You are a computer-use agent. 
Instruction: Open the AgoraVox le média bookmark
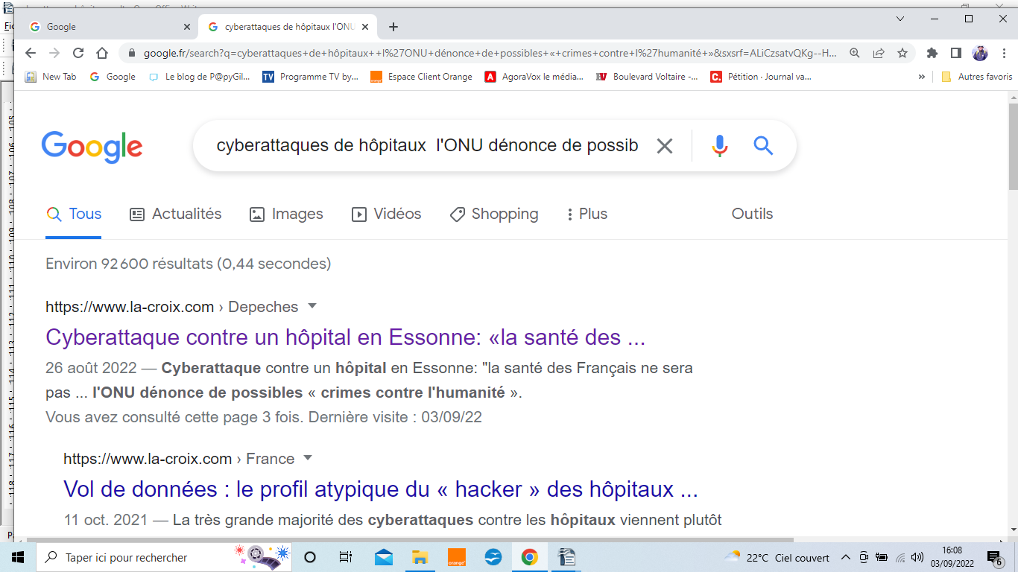coord(534,77)
